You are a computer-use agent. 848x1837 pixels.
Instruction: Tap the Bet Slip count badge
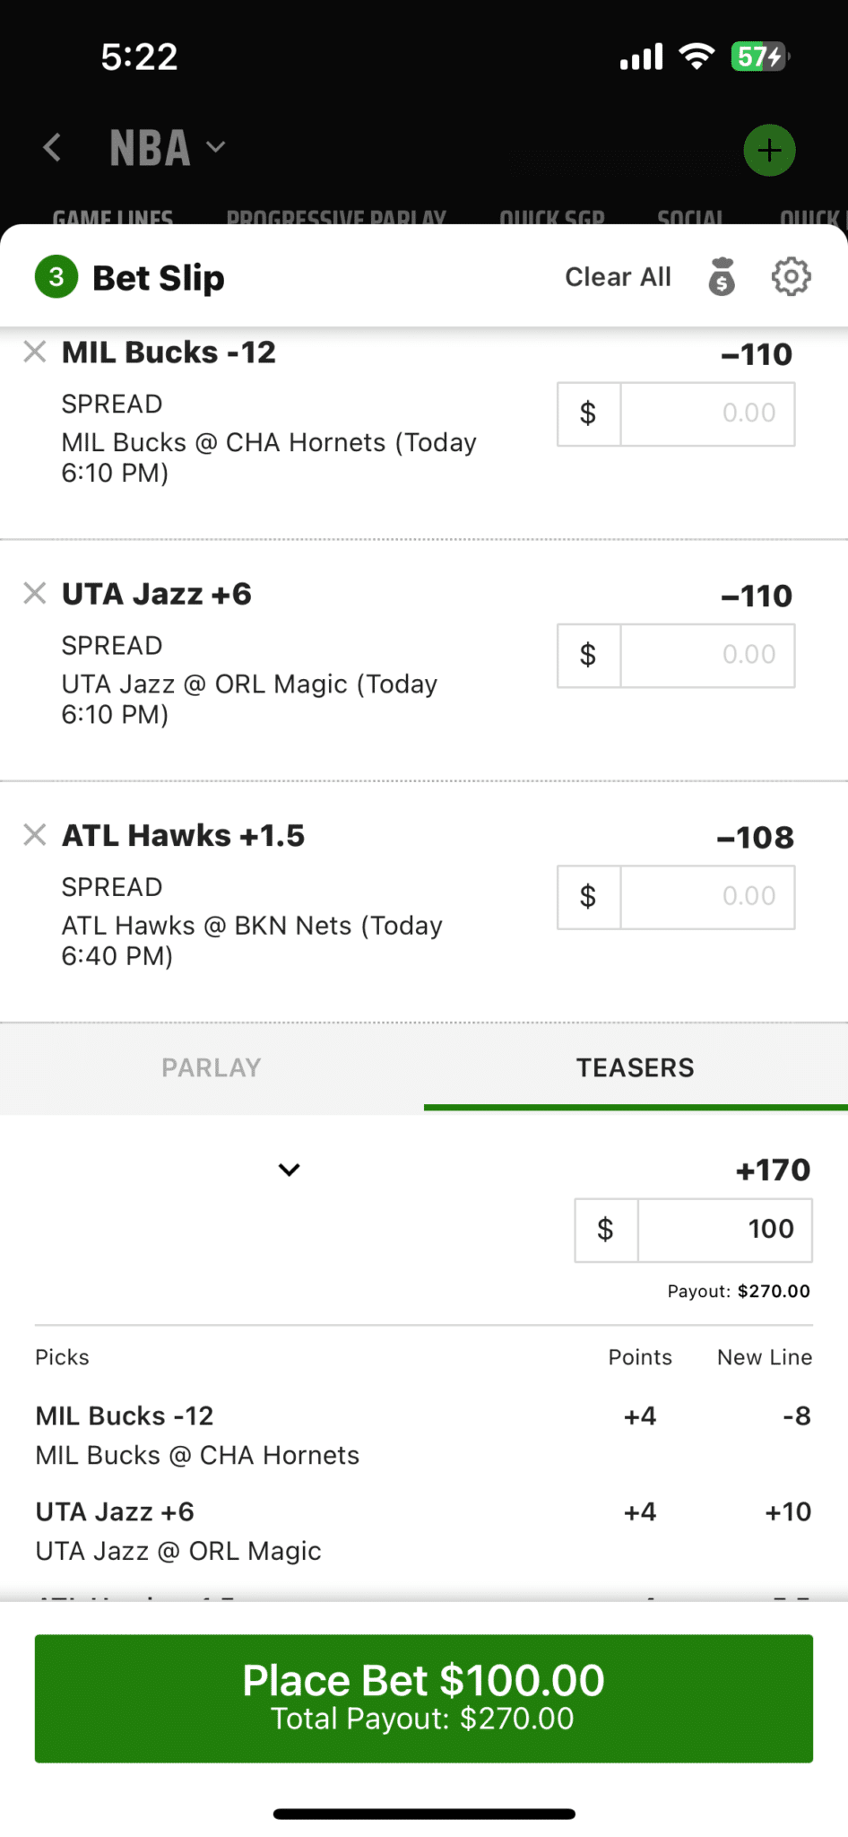(56, 276)
